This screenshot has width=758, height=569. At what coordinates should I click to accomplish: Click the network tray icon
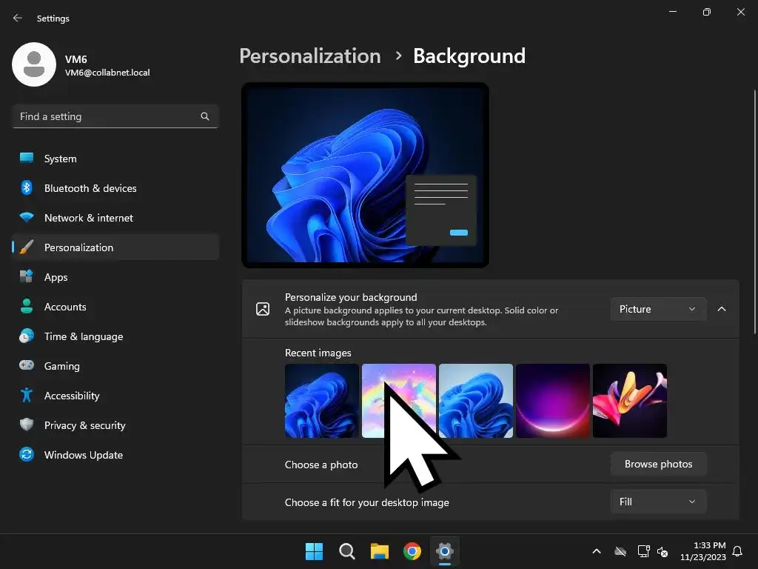[643, 551]
